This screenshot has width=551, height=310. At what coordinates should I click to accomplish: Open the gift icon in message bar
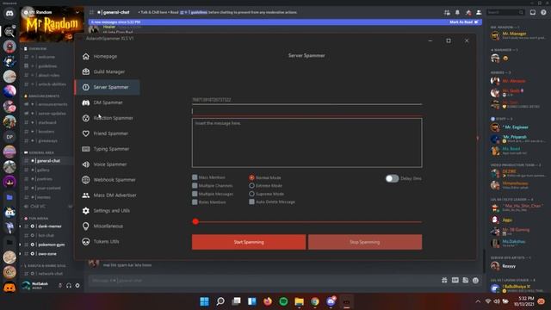pos(444,280)
